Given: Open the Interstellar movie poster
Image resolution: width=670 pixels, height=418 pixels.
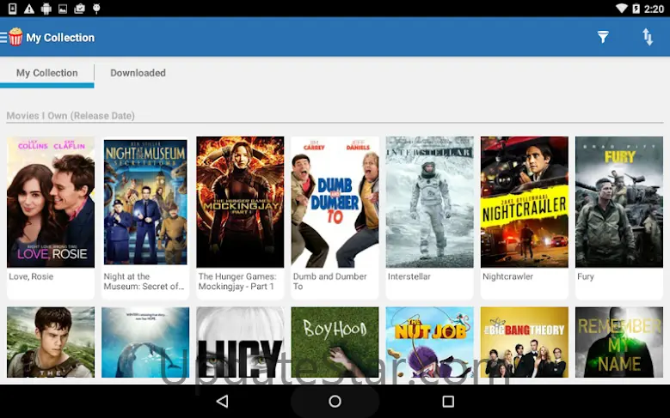Looking at the screenshot, I should coord(429,203).
